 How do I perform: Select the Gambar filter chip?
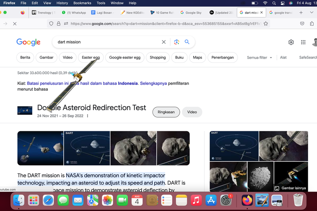[46, 57]
